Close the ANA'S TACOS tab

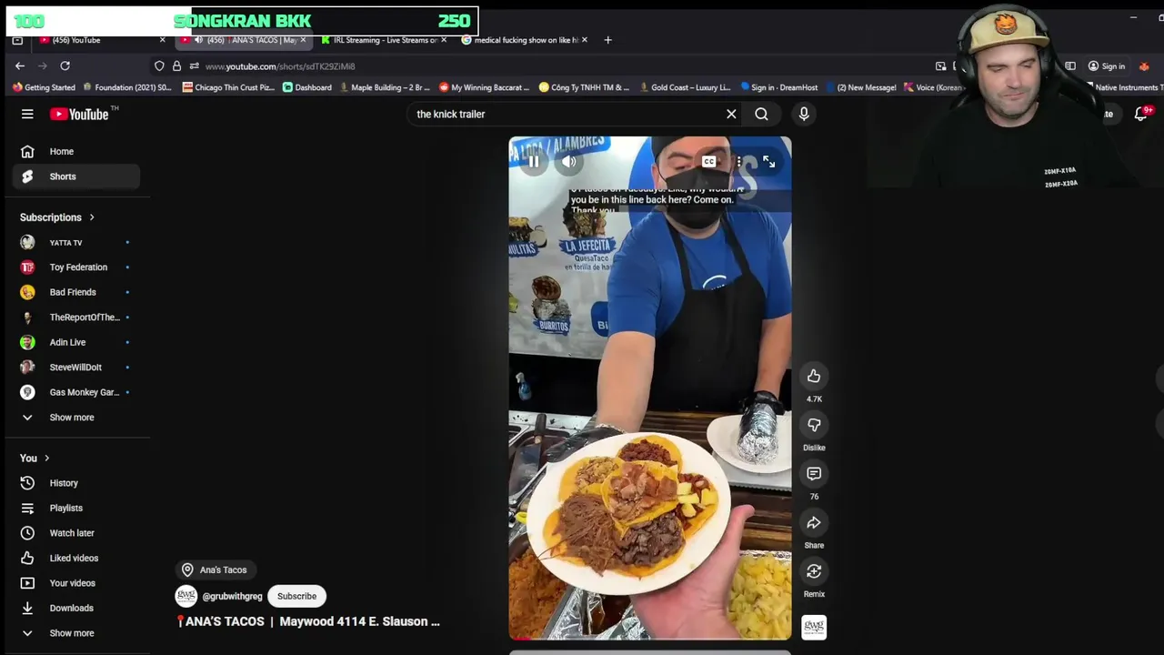[303, 40]
